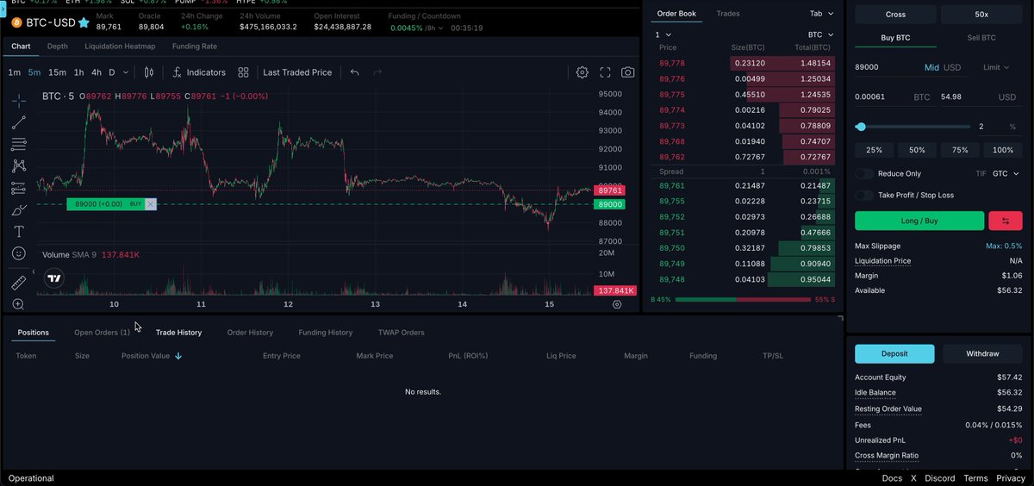This screenshot has width=1034, height=486.
Task: Open the Docs link in footer
Action: pyautogui.click(x=892, y=478)
